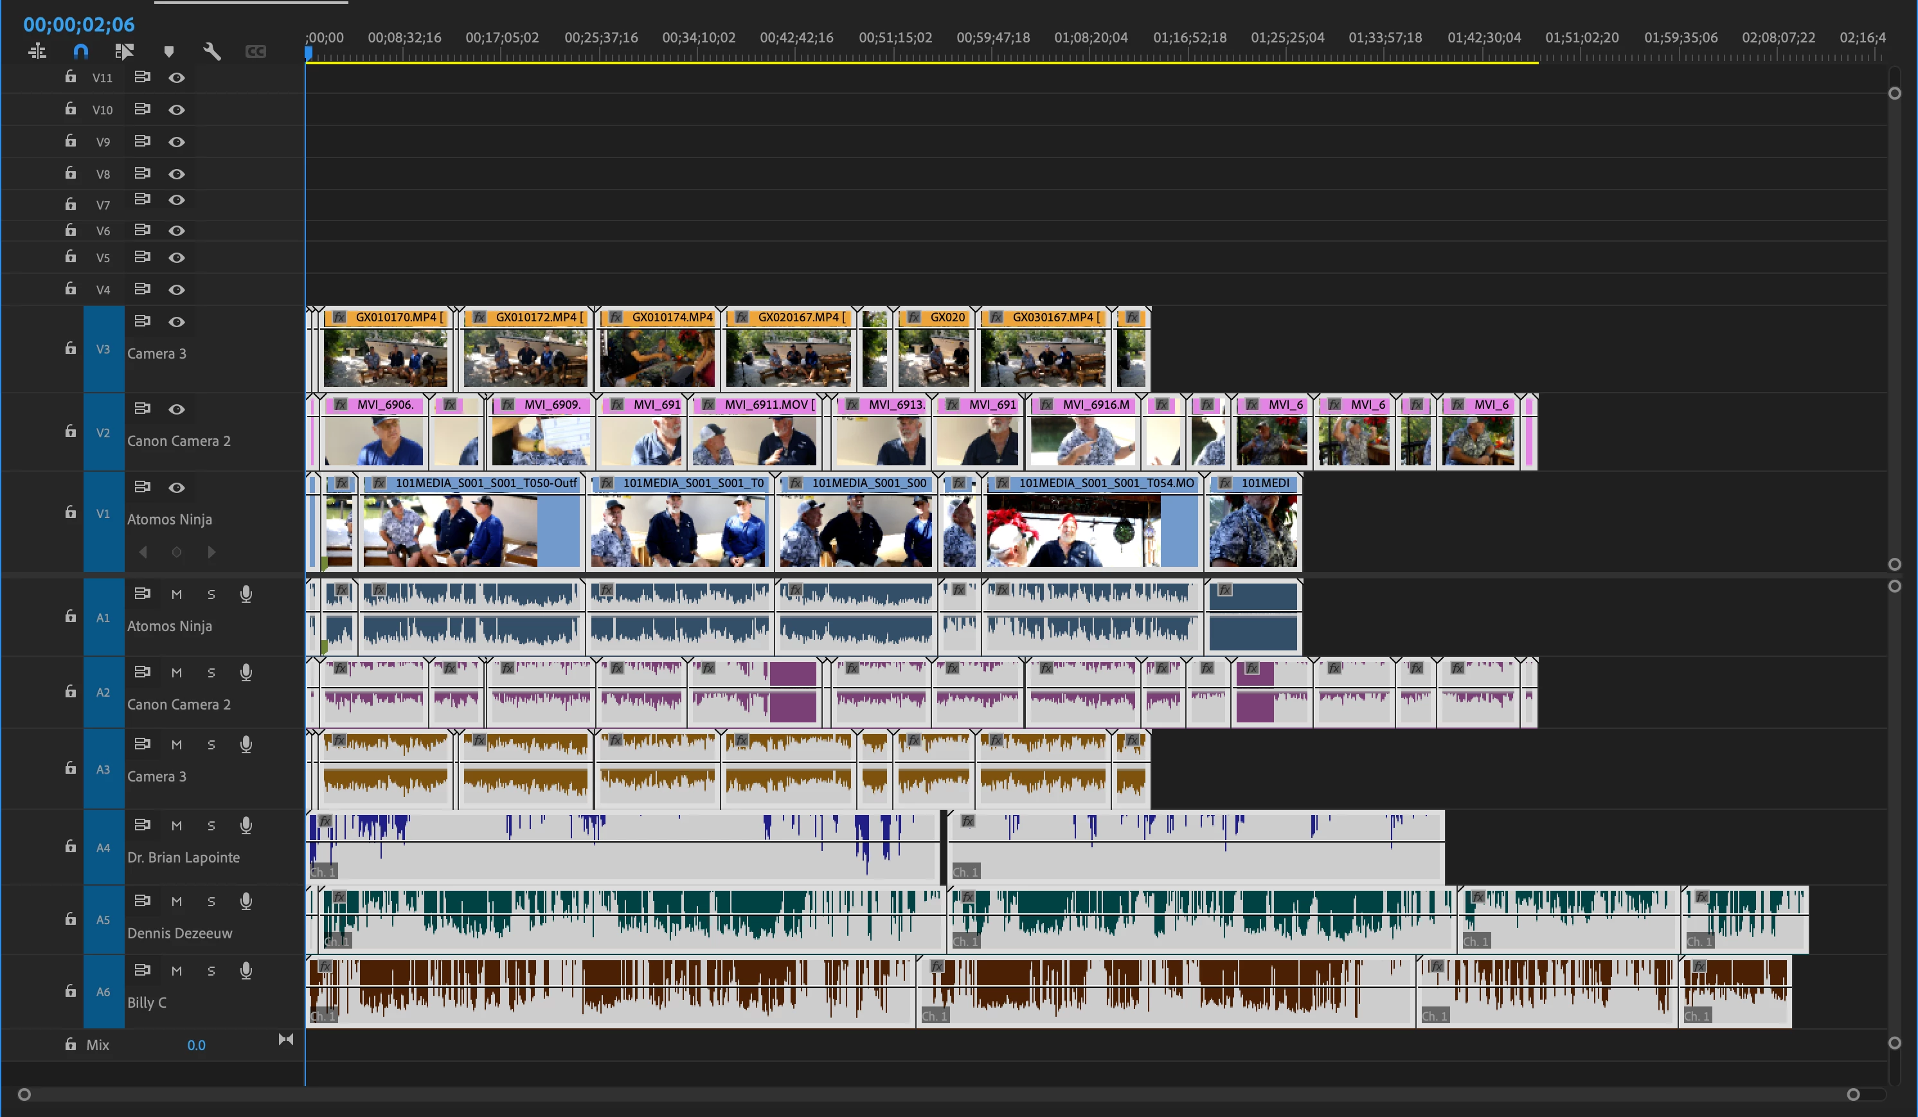
Task: Go to next keyframe on V1
Action: click(x=211, y=553)
